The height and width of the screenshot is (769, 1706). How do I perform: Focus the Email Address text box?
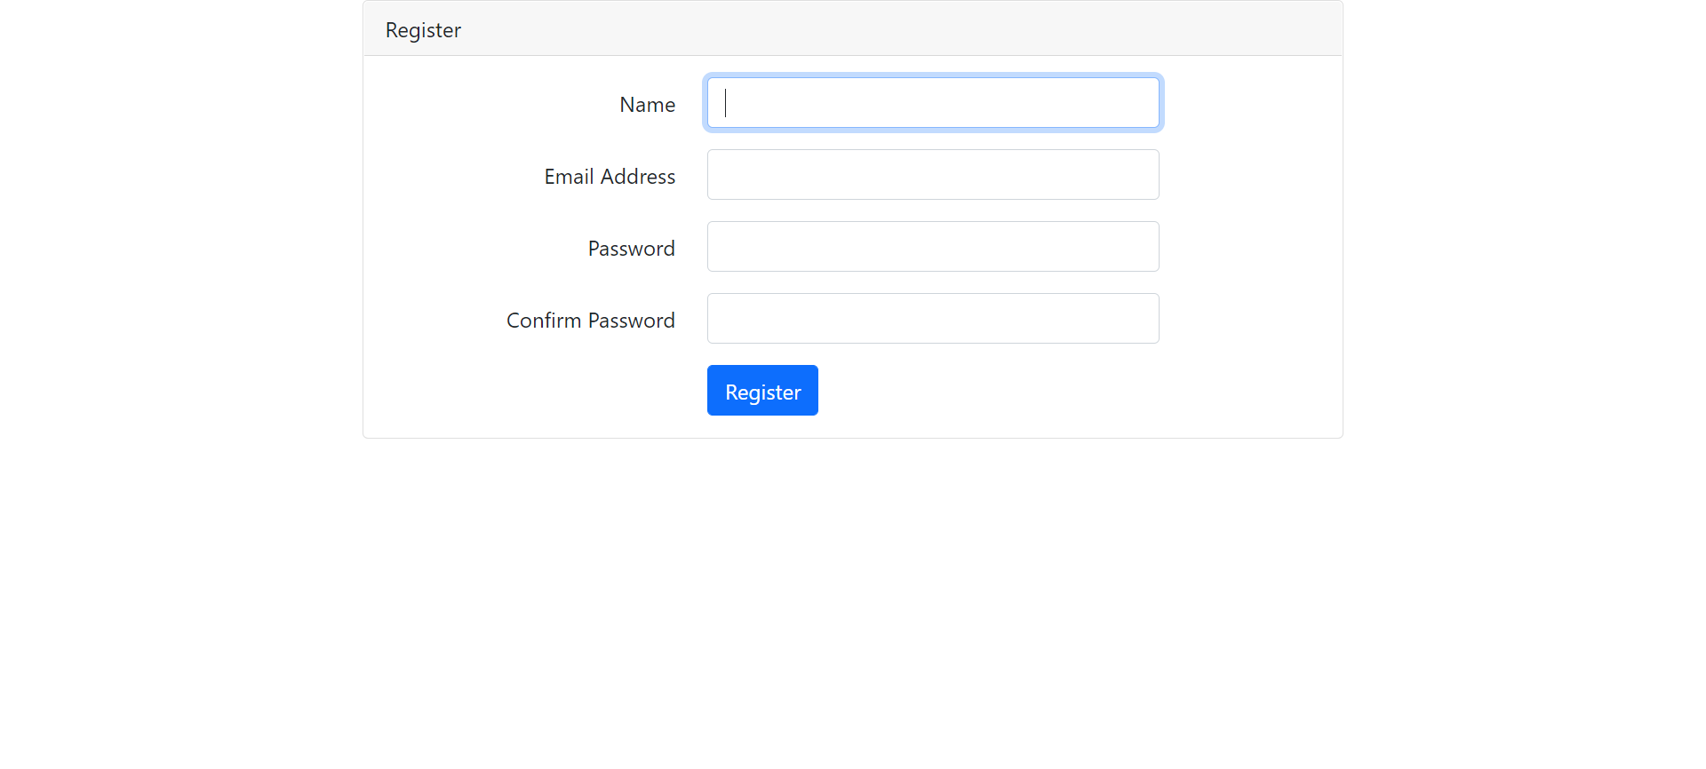point(933,175)
